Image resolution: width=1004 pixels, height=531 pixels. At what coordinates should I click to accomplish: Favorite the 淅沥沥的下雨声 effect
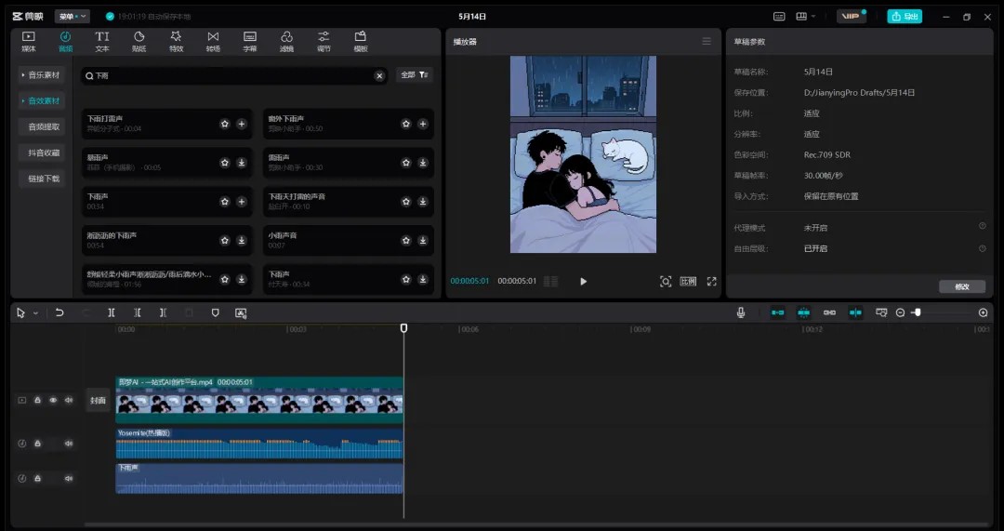click(x=225, y=240)
